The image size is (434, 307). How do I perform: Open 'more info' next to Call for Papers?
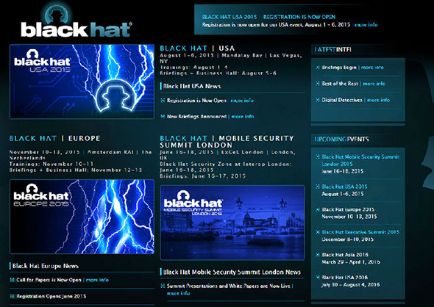[97, 280]
